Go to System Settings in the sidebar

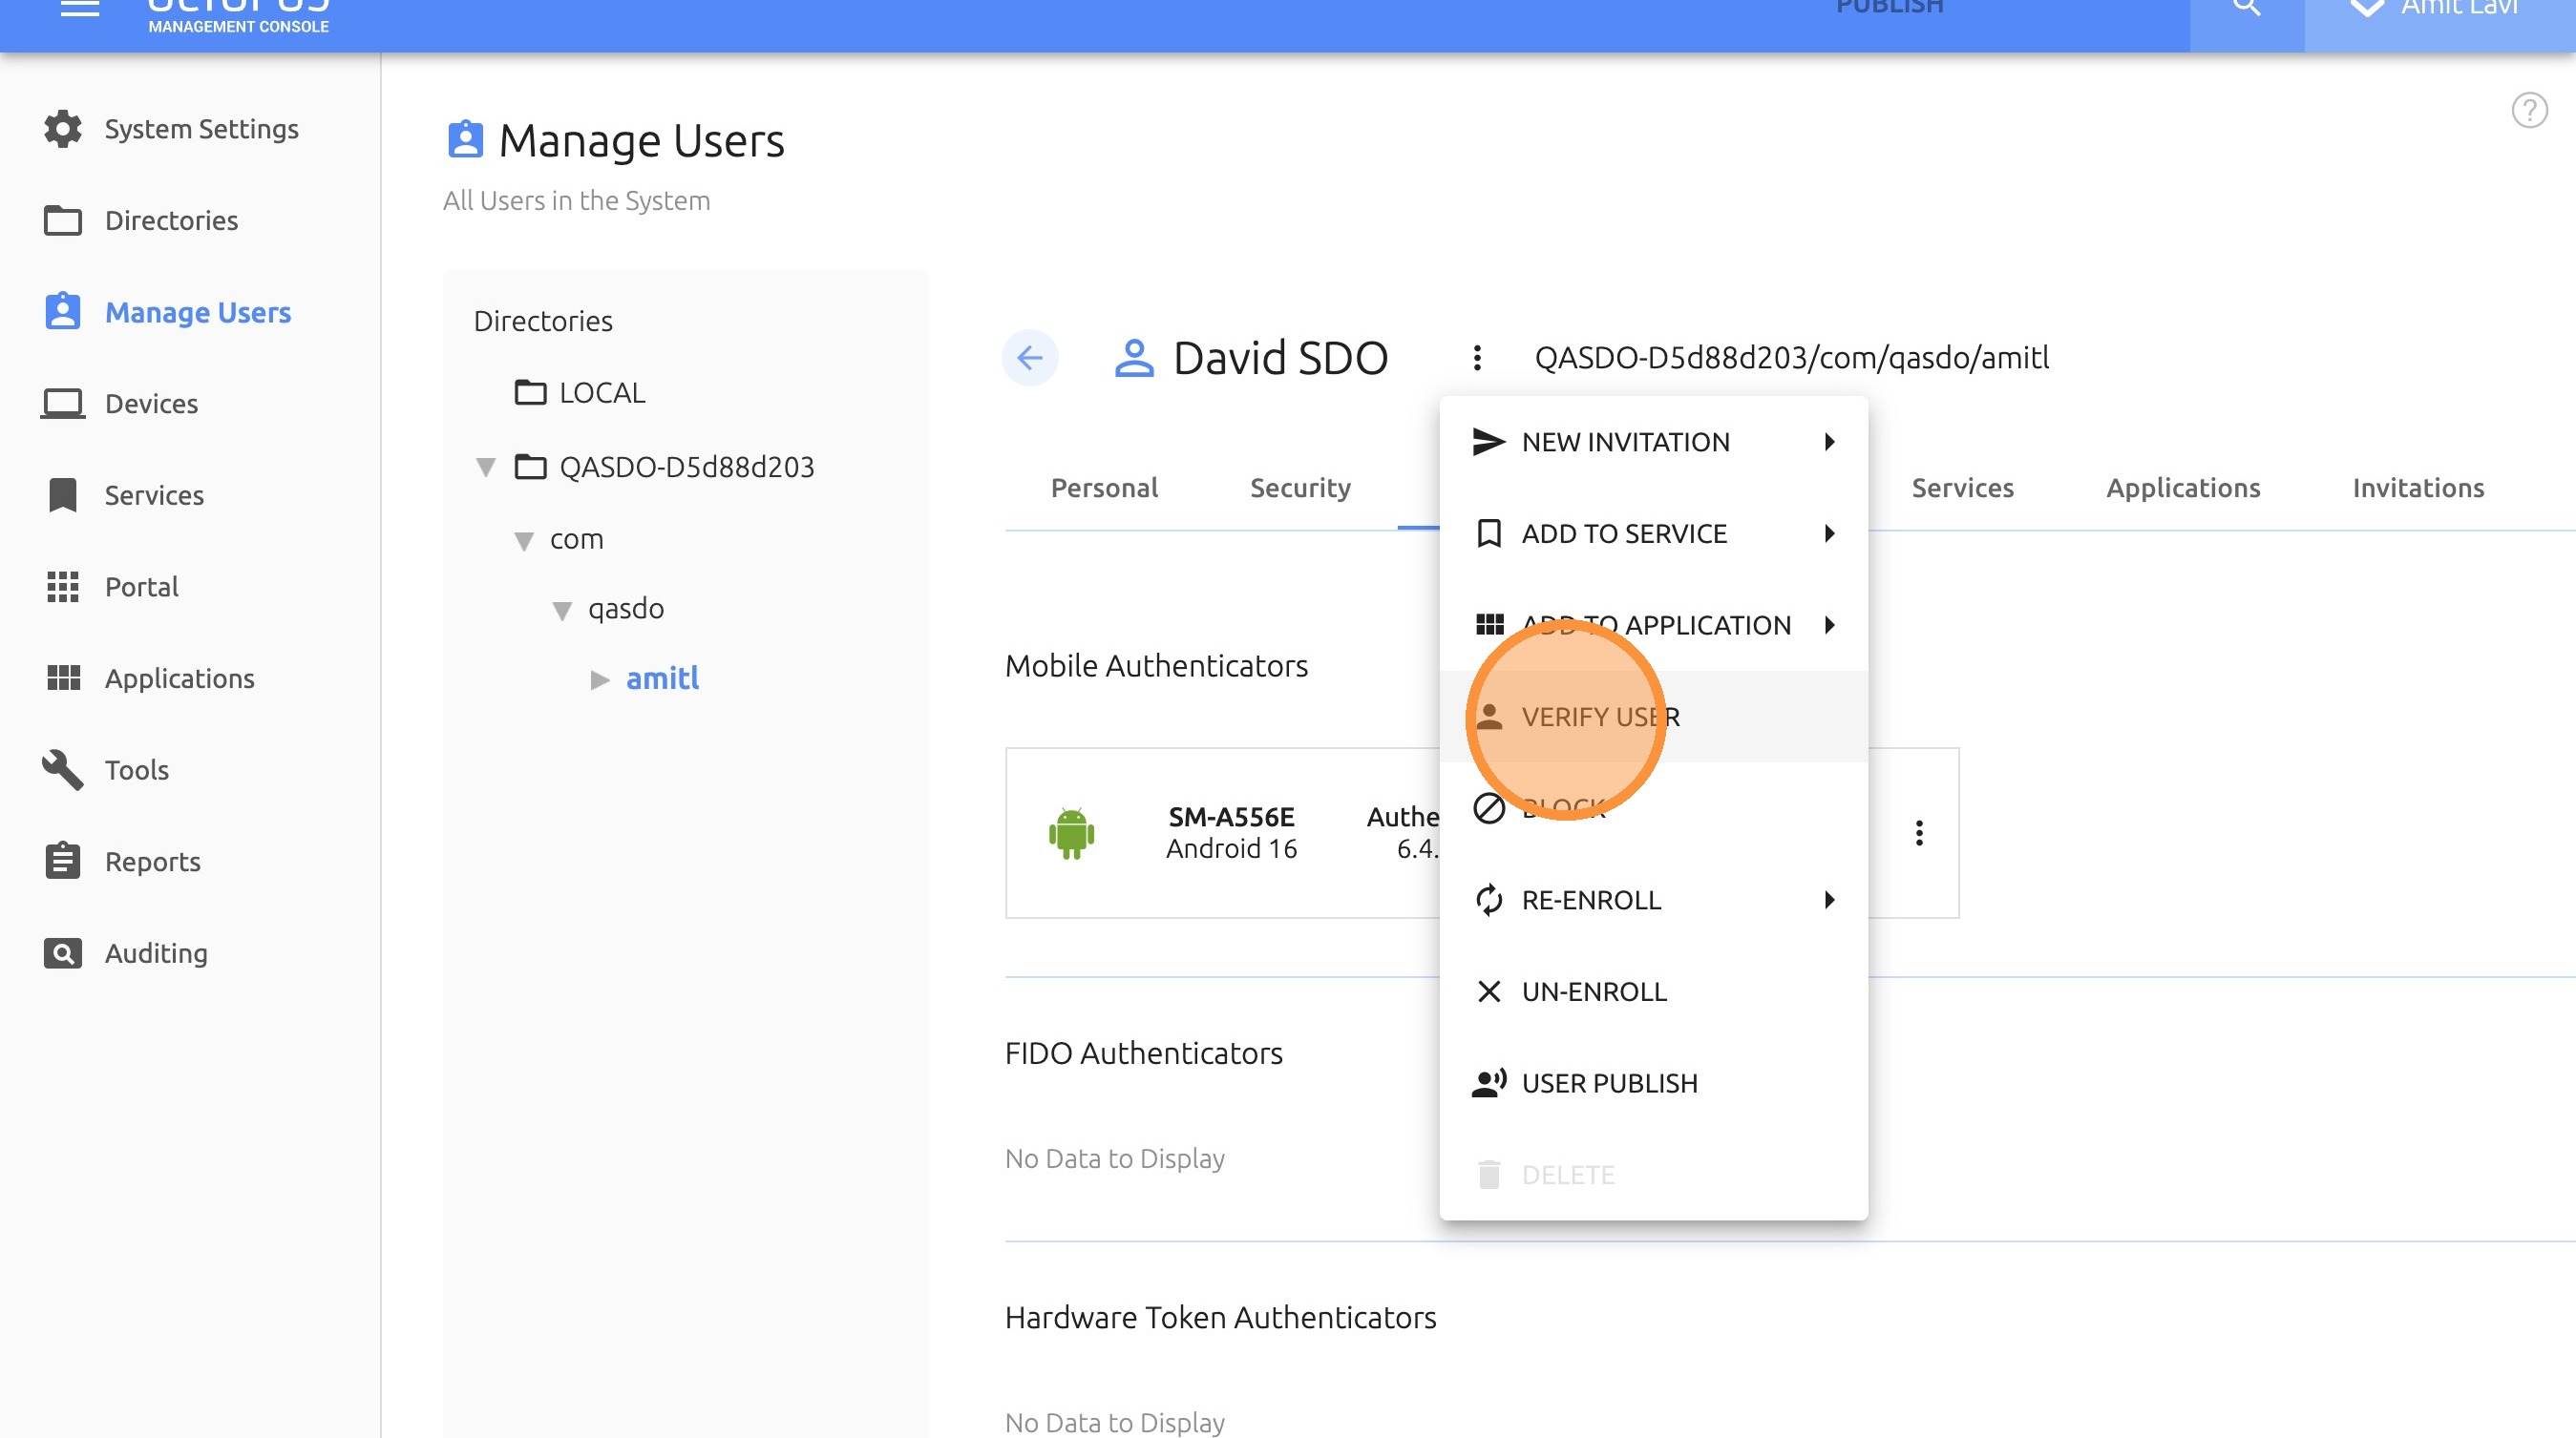coord(201,129)
